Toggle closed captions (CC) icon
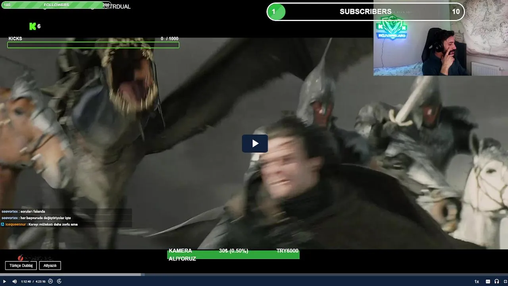 [488, 282]
